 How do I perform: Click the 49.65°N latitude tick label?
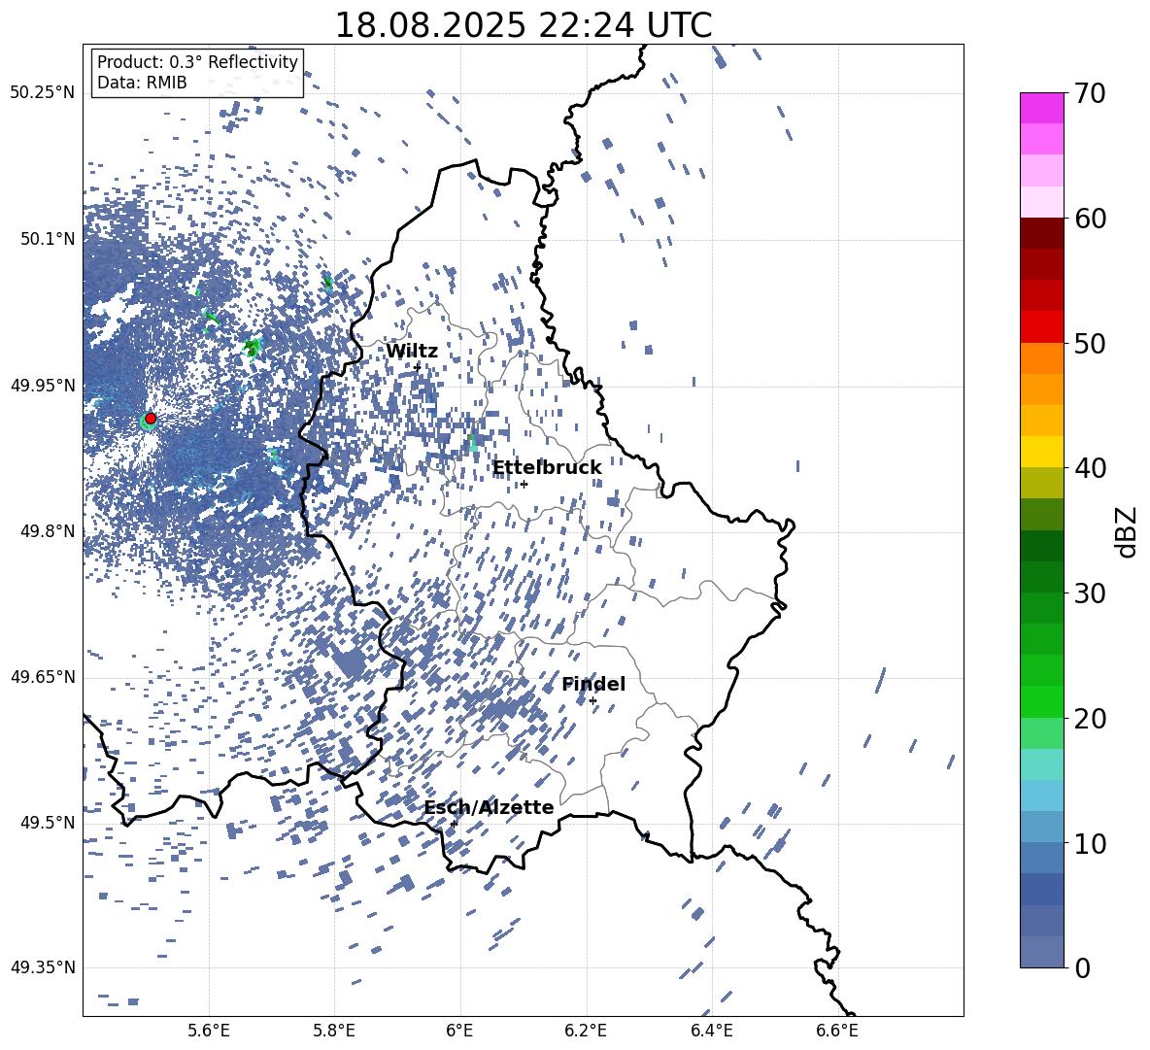[43, 677]
